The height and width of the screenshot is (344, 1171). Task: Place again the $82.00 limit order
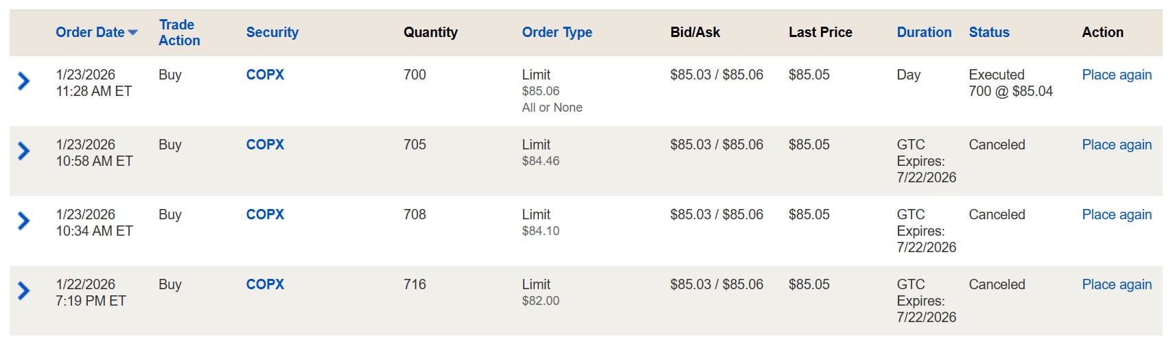[1116, 284]
